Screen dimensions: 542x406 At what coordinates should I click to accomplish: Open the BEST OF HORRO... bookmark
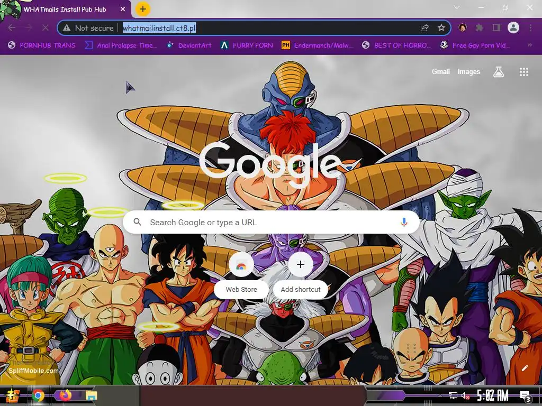coord(396,45)
